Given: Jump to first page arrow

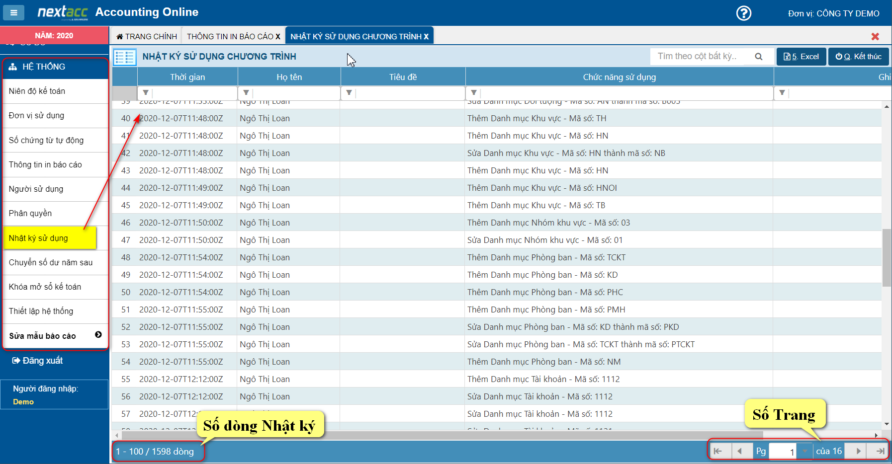Looking at the screenshot, I should (717, 451).
